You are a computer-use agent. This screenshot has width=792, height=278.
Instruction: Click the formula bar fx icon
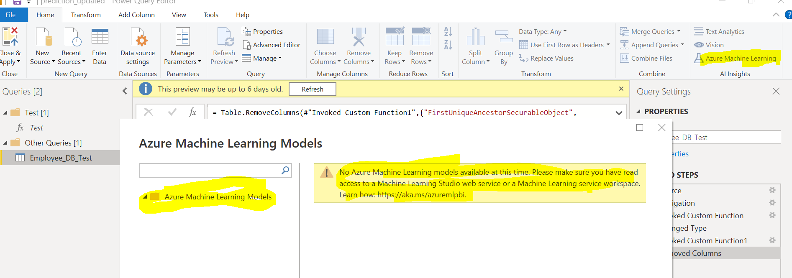tap(192, 112)
